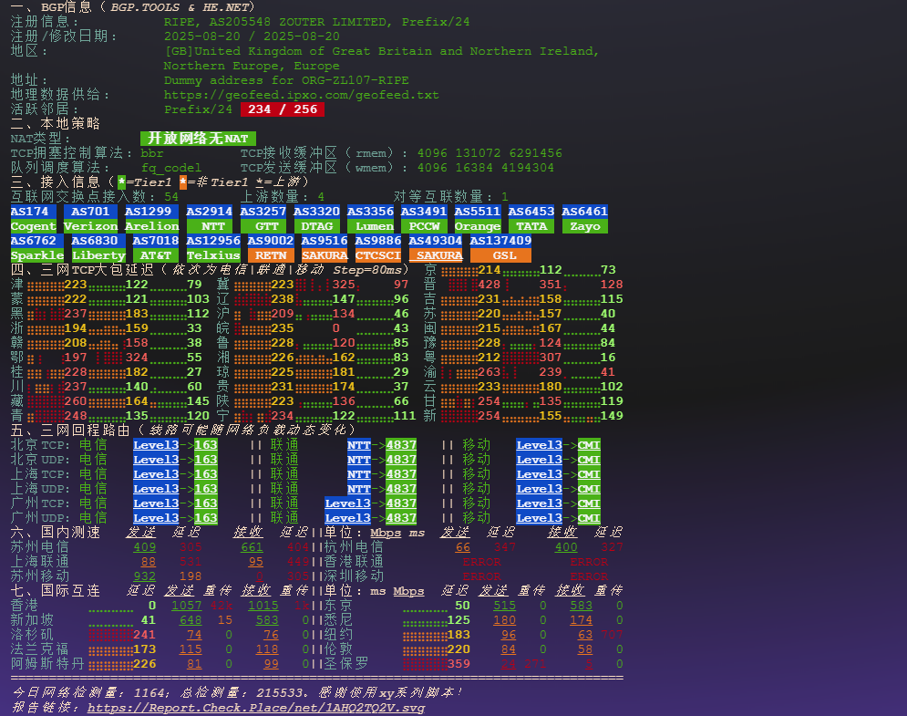Viewport: 907px width, 716px height.
Task: Click the 苏州移动 send speed 932
Action: (x=145, y=576)
